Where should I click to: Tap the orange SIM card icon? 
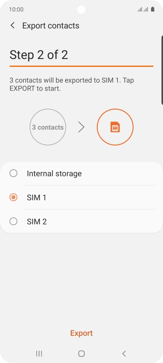[115, 127]
